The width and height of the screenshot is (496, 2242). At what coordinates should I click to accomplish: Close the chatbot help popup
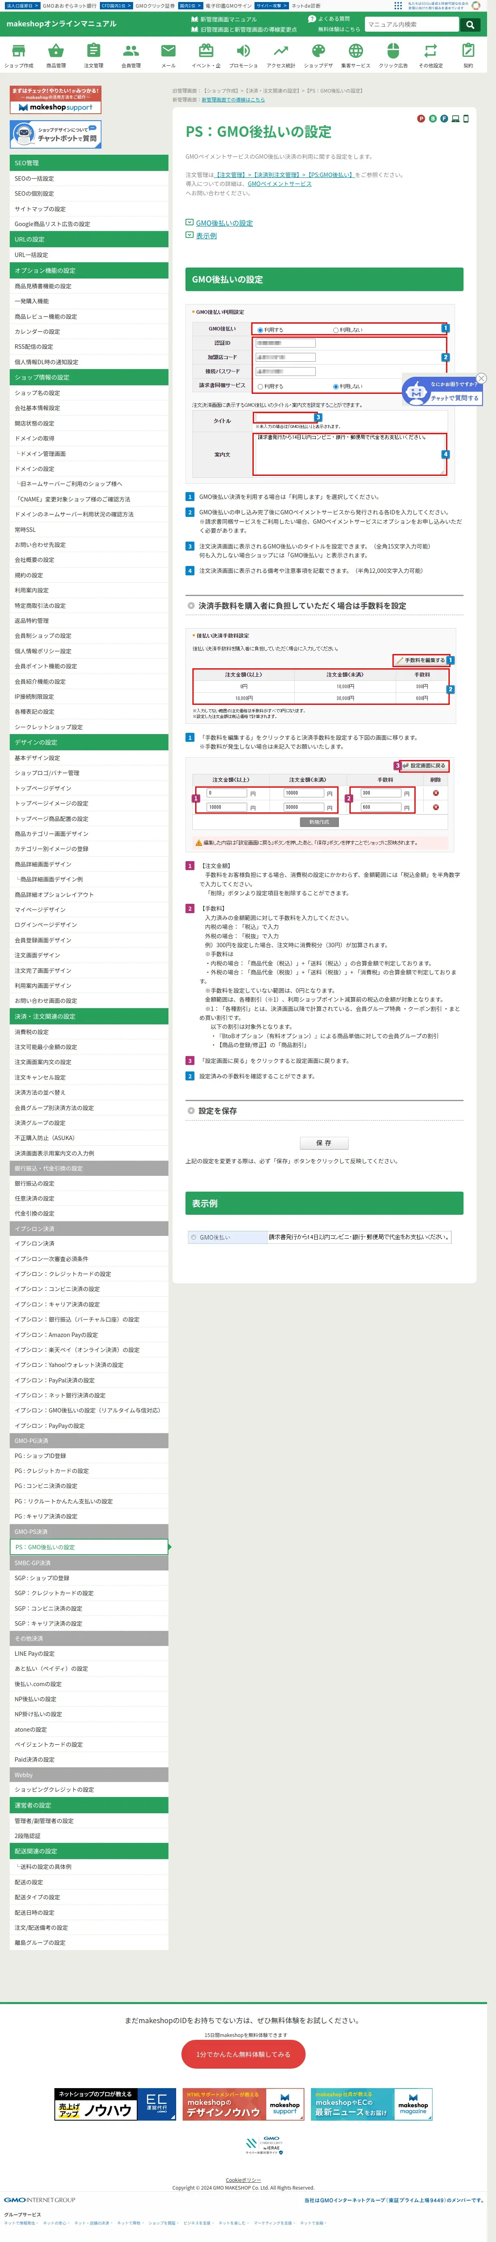click(481, 378)
